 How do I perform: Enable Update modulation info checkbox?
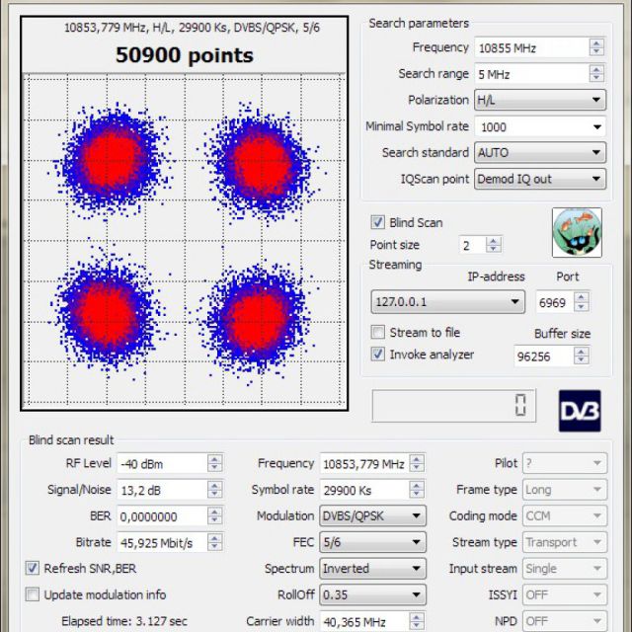point(33,594)
